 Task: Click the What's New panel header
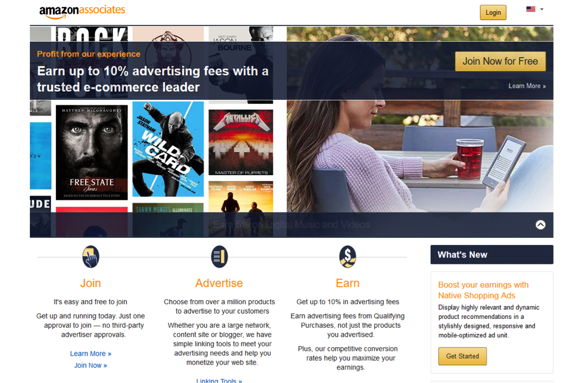coord(491,254)
